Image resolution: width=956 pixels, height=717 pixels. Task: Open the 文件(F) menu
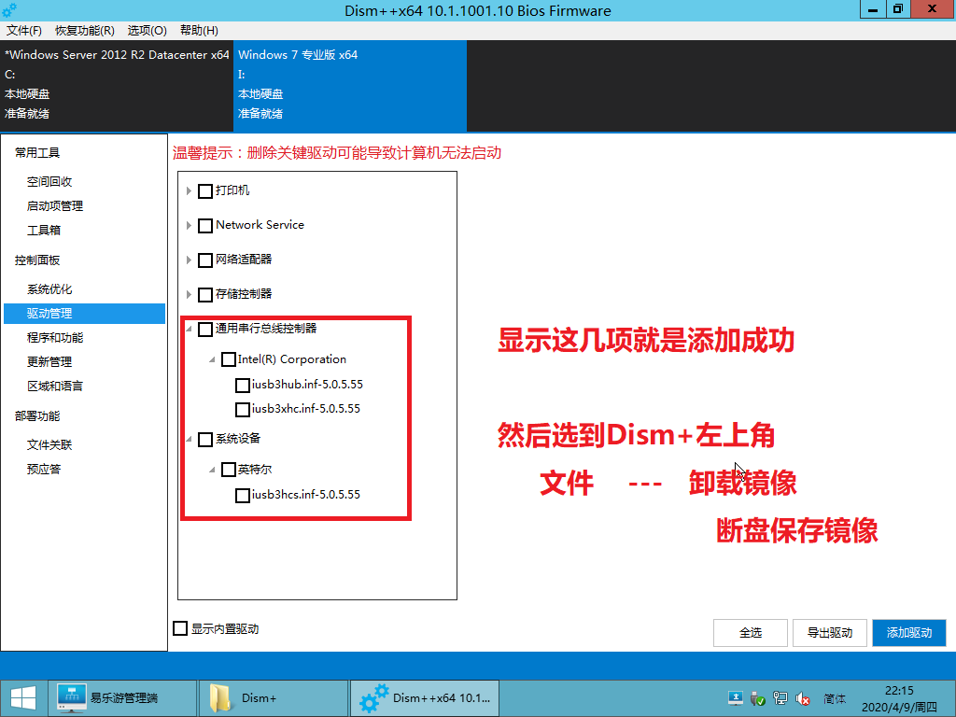(24, 31)
